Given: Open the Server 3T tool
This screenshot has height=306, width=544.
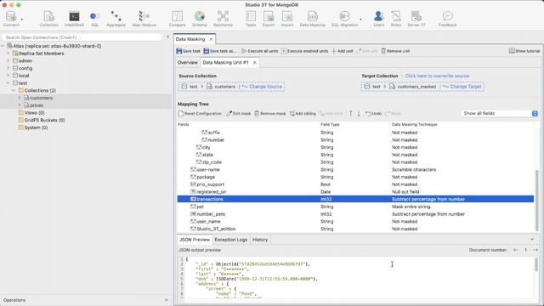Looking at the screenshot, I should click(x=416, y=19).
